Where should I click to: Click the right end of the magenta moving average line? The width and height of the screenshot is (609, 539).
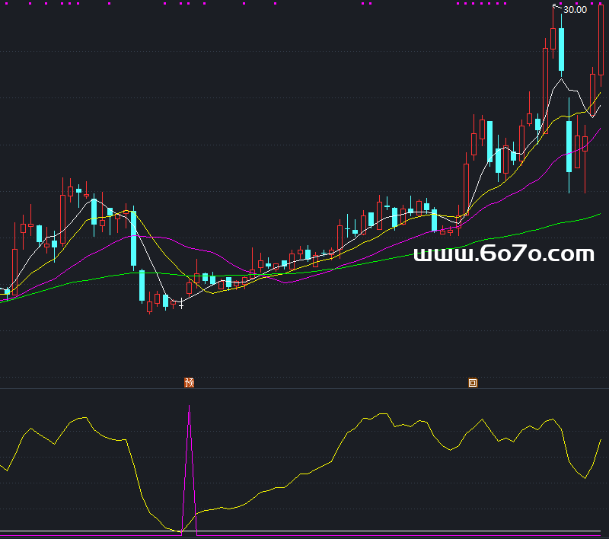tap(600, 129)
